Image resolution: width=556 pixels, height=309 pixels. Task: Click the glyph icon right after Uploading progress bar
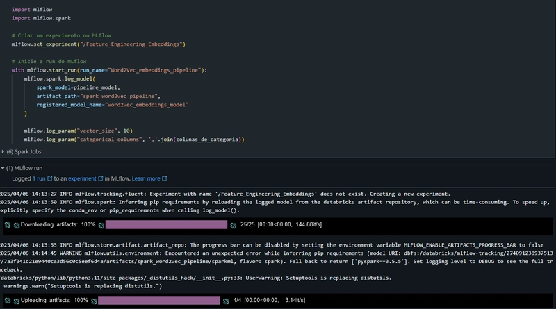click(x=226, y=301)
